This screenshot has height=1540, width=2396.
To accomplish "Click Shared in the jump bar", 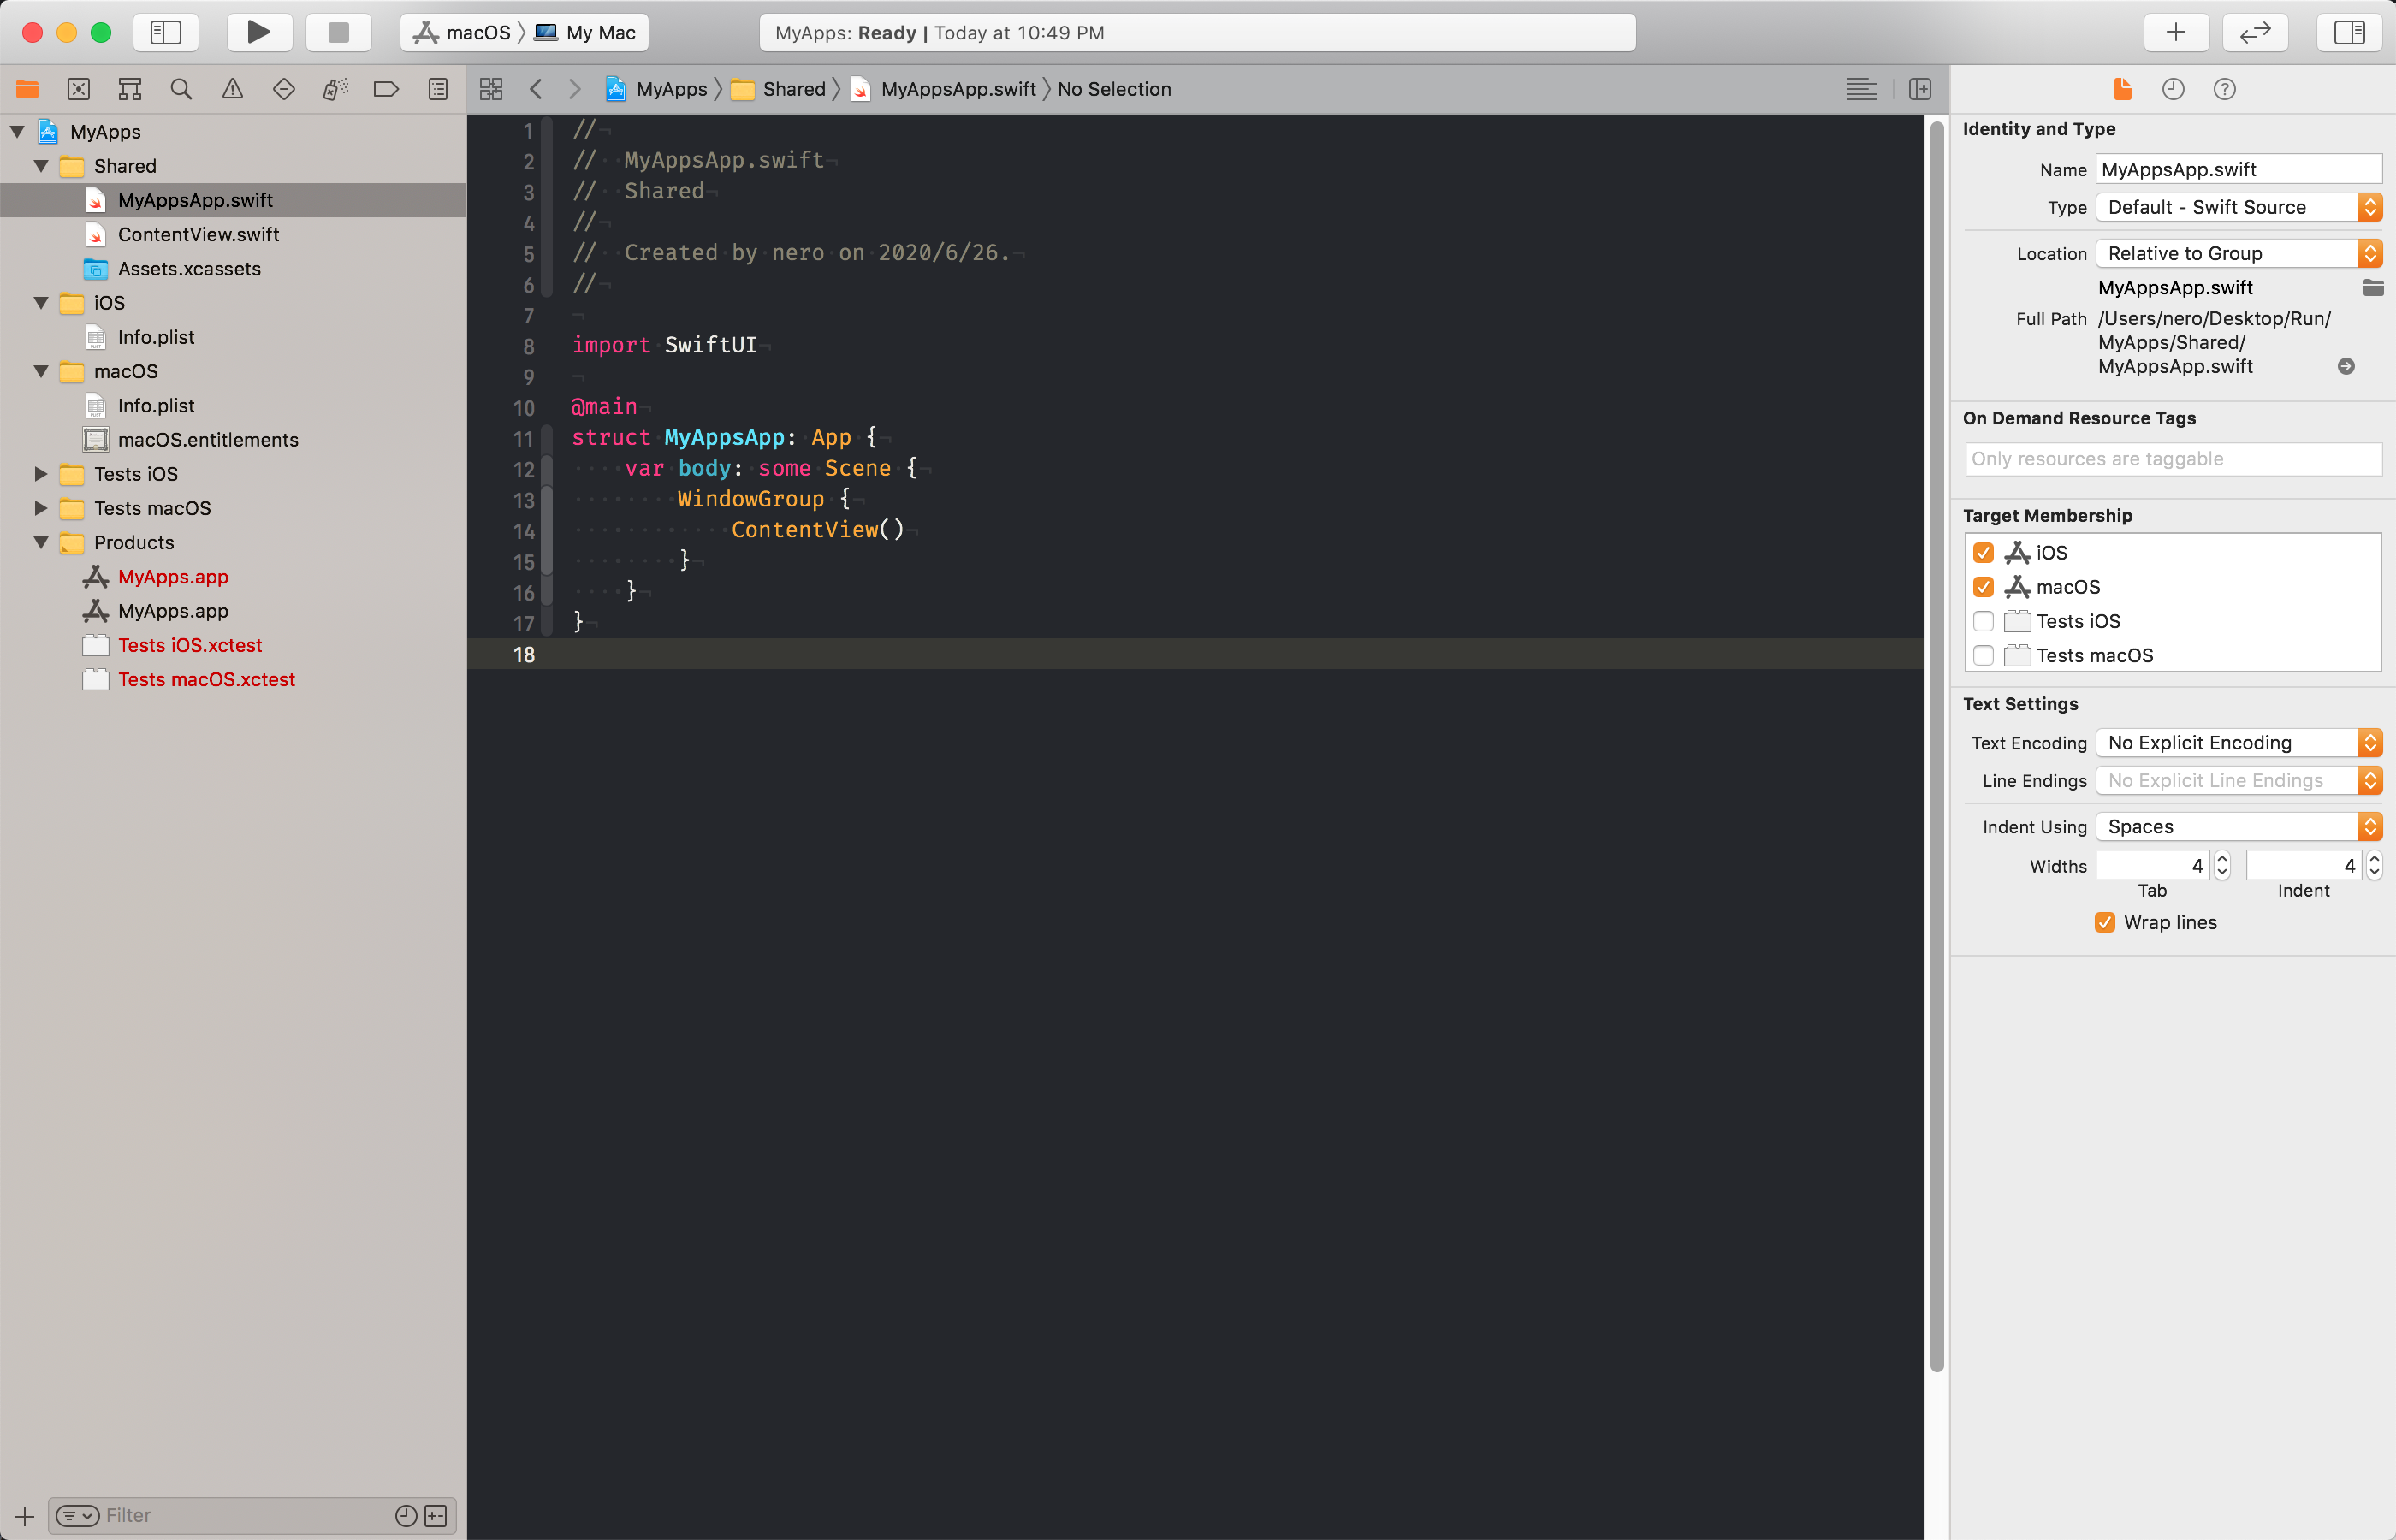I will click(793, 89).
